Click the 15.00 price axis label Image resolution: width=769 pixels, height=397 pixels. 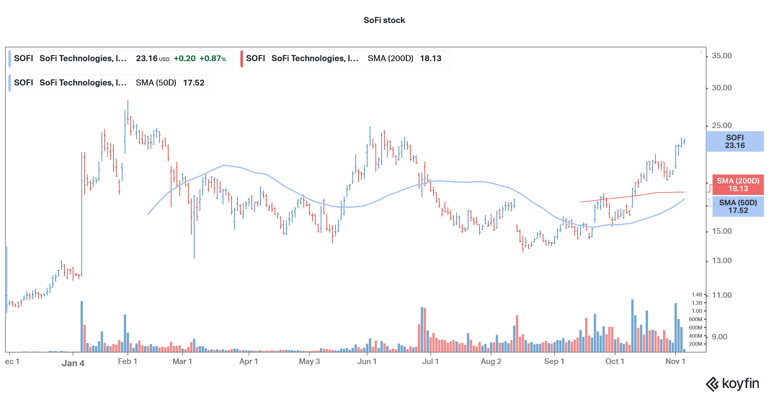click(x=722, y=231)
